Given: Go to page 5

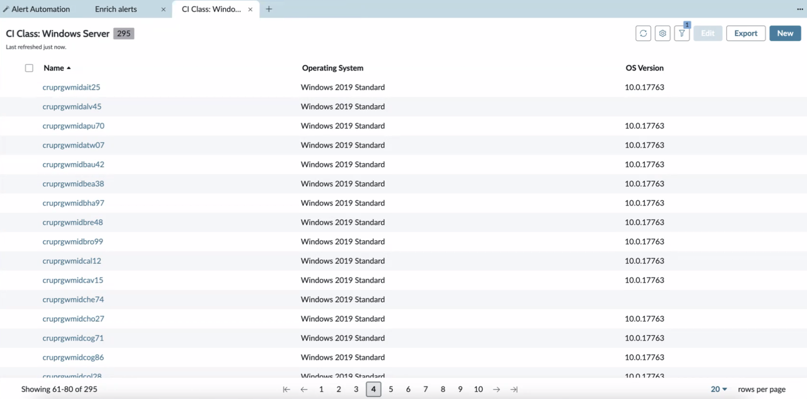Looking at the screenshot, I should tap(391, 389).
